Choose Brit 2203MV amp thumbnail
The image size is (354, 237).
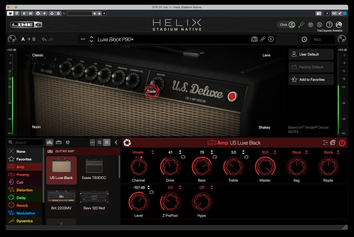61,200
